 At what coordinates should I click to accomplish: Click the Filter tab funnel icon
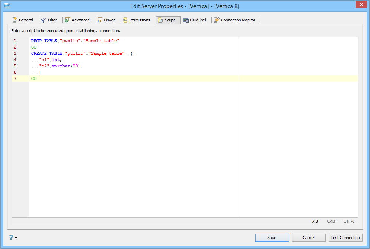[44, 20]
